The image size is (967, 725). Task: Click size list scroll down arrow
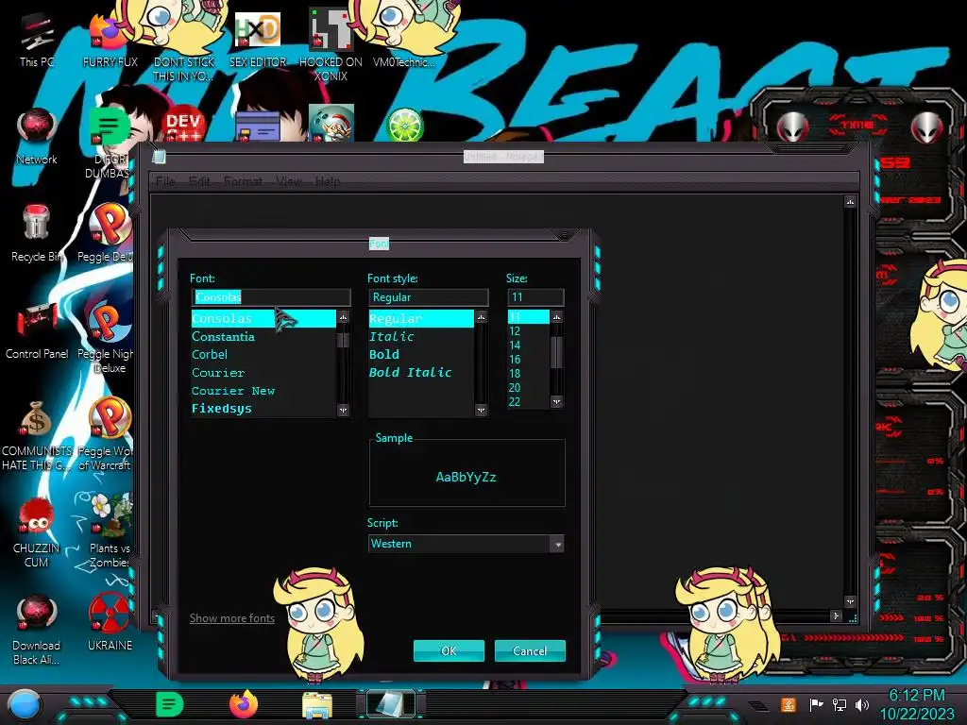pos(557,402)
